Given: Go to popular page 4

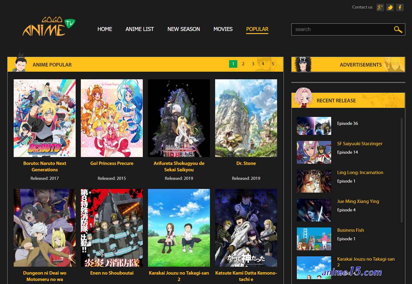Looking at the screenshot, I should (263, 64).
